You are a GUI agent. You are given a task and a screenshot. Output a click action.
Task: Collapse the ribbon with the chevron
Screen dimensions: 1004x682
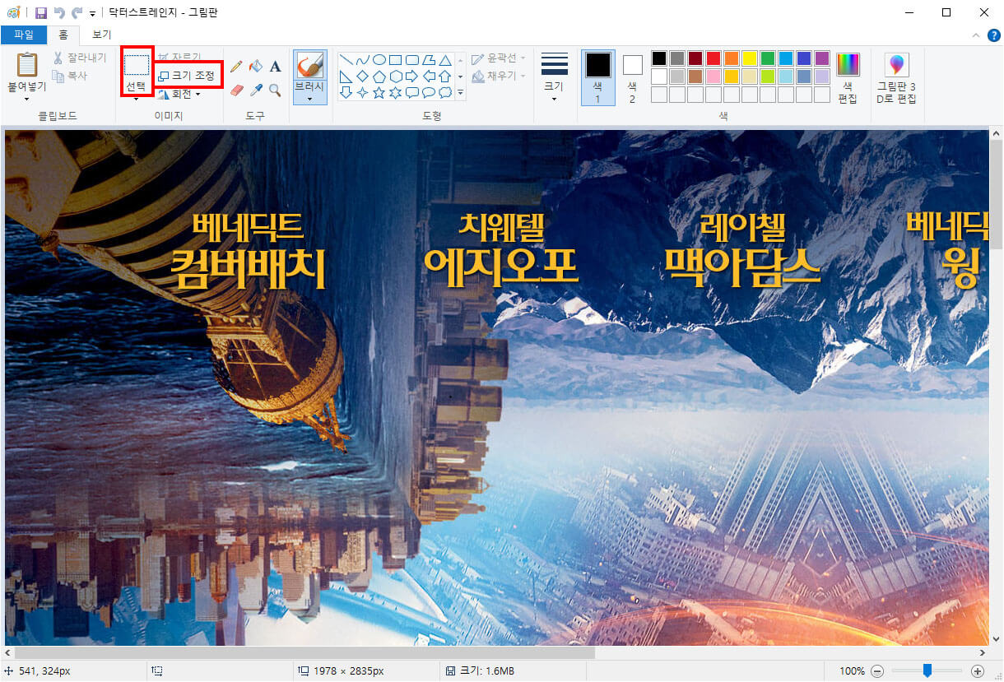click(976, 35)
